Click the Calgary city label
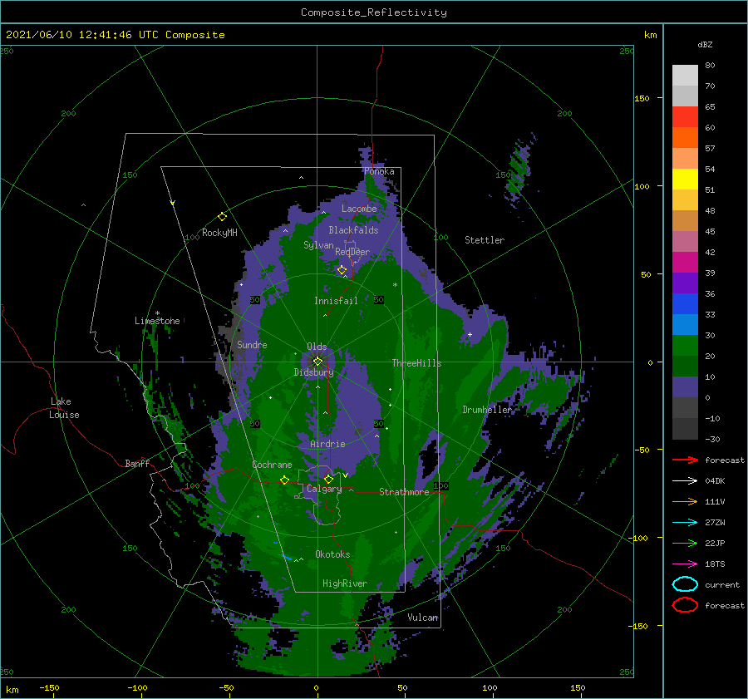 point(324,489)
